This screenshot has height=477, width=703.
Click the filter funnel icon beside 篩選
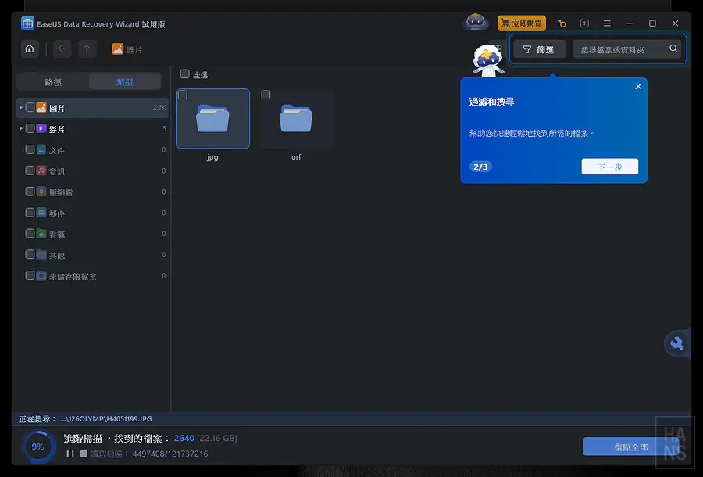click(526, 48)
